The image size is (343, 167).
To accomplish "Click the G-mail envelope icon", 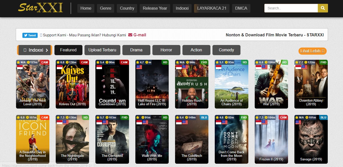I will [130, 35].
